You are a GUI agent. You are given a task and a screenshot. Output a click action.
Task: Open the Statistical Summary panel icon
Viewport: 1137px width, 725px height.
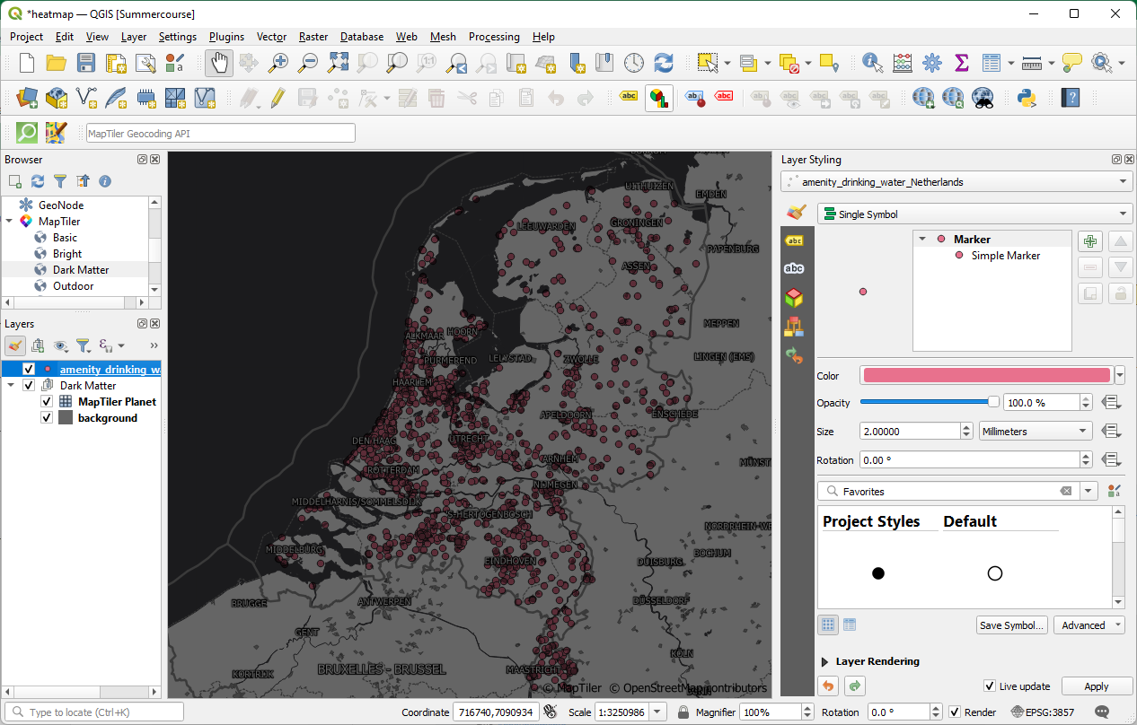click(961, 63)
